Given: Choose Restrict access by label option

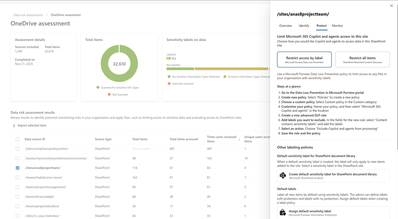Looking at the screenshot, I should [x=304, y=60].
